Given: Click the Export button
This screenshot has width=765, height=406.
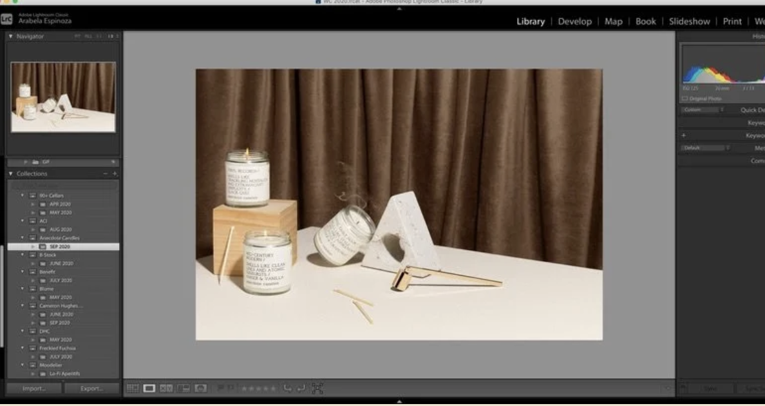Looking at the screenshot, I should 91,389.
